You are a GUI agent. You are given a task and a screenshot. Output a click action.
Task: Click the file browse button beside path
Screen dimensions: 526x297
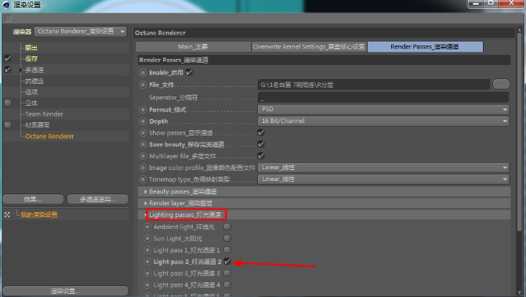pos(501,85)
